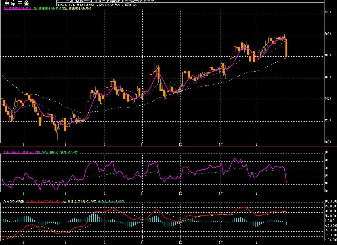
Task: Click the 東京白金 chart title
Action: tap(17, 3)
